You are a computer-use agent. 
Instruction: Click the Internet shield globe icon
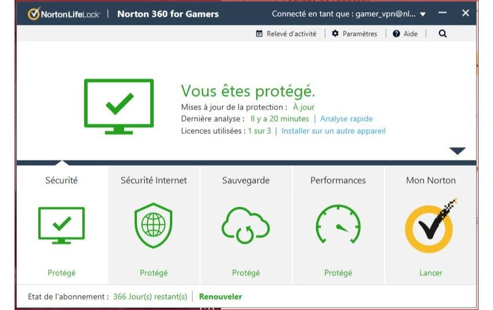[x=154, y=225]
